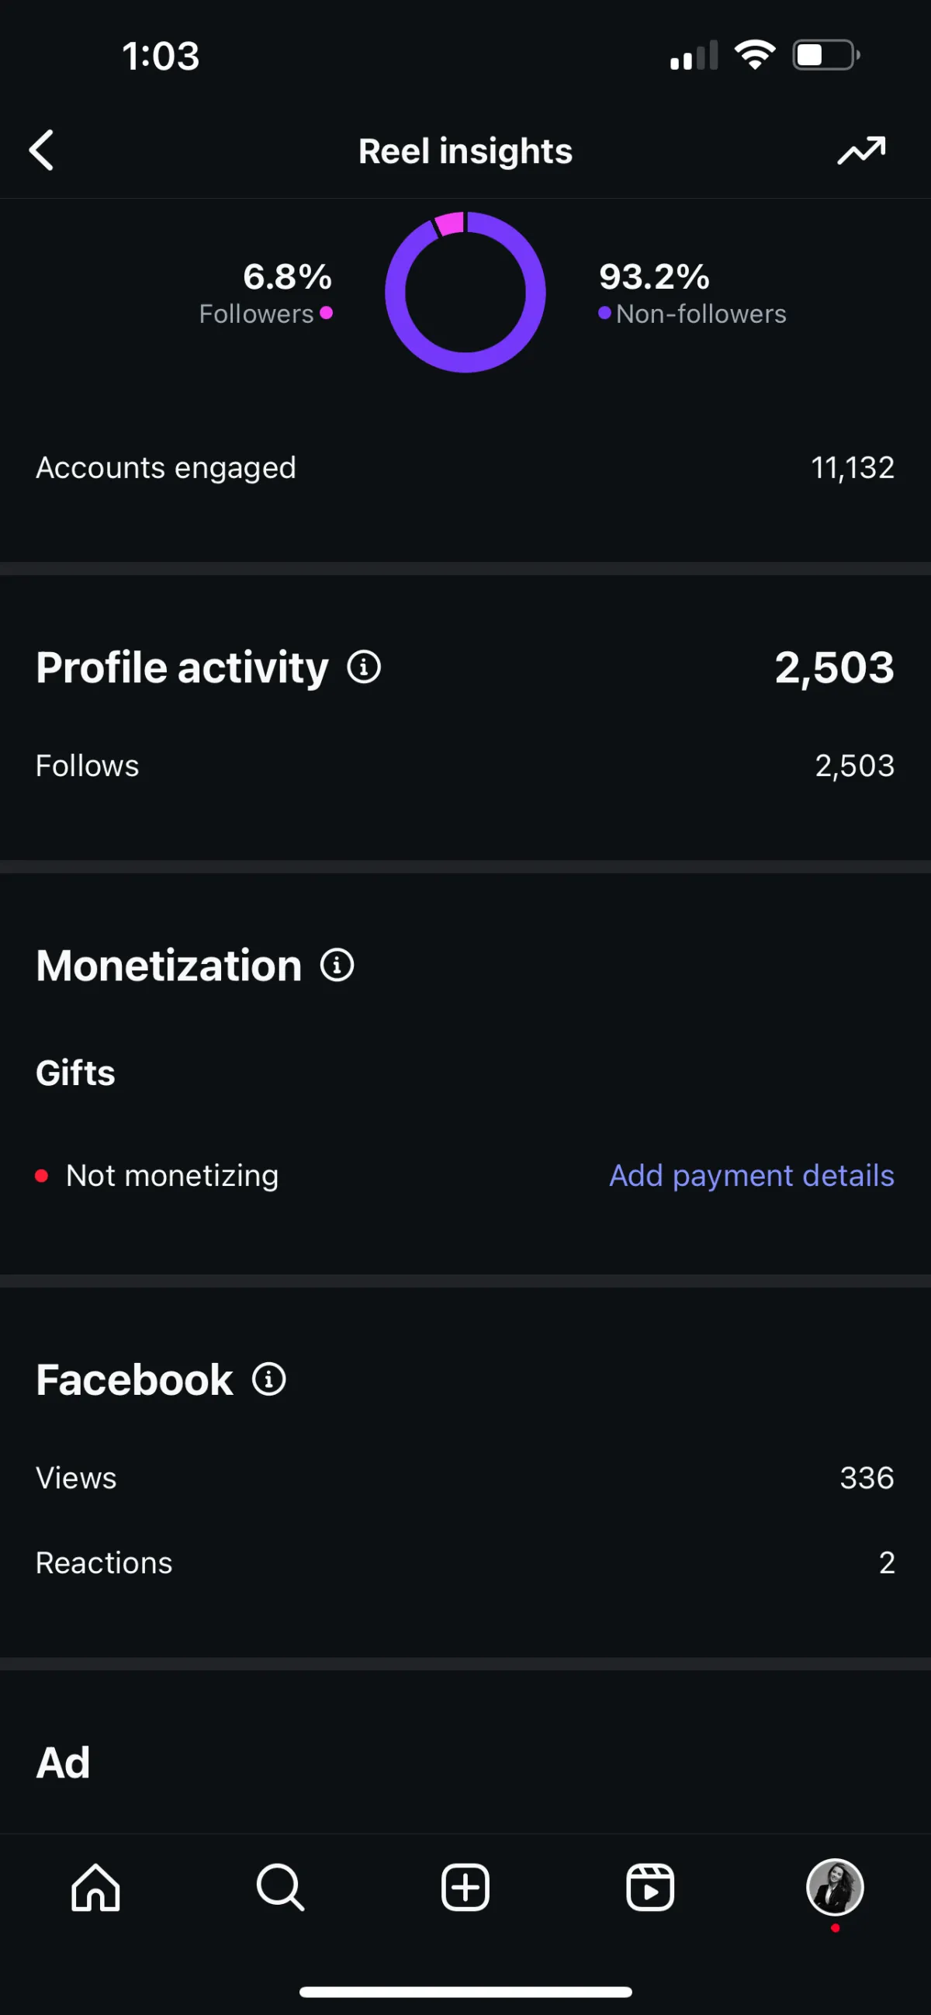Select the Accounts engaged row
This screenshot has height=2015, width=931.
tap(465, 468)
